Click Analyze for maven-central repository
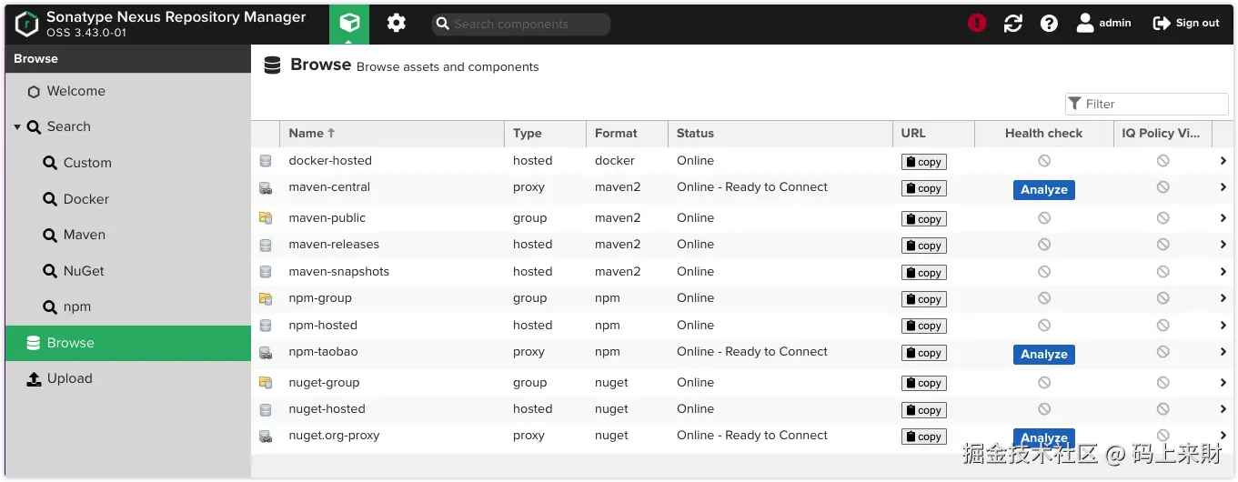Viewport: 1238px width, 482px height. 1043,190
